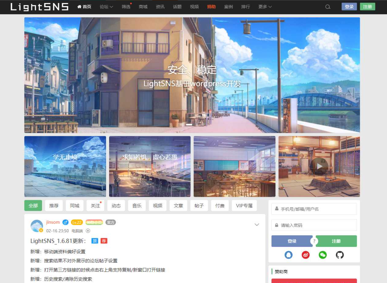Go to the 首页 nav item
This screenshot has width=387, height=283.
coord(84,7)
